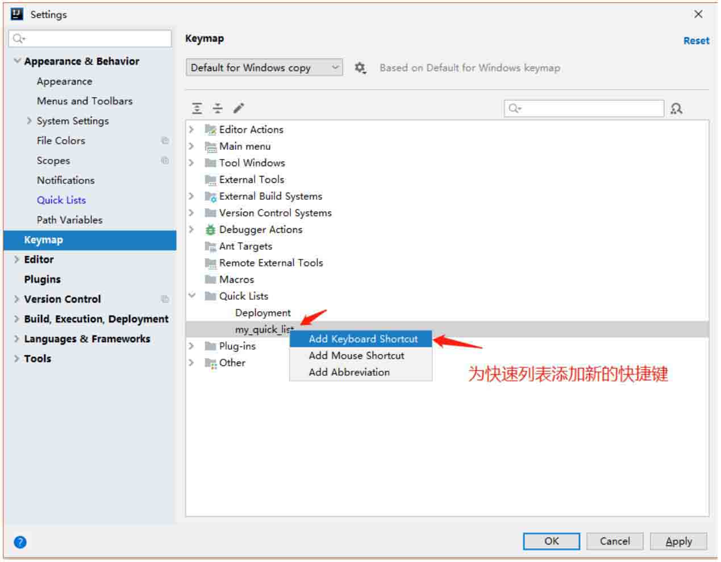Open the keymap gear settings icon
721x562 pixels.
(360, 68)
